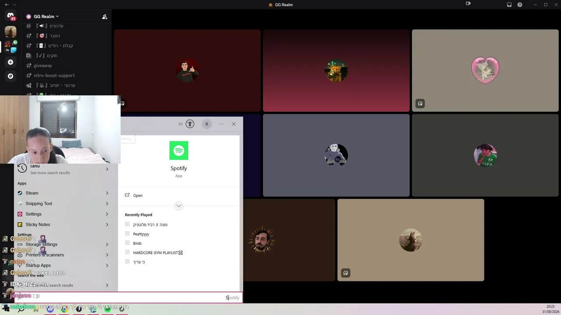Screen dimensions: 561x315
Task: Select the voice tile with grey character avatar
Action: click(x=336, y=155)
